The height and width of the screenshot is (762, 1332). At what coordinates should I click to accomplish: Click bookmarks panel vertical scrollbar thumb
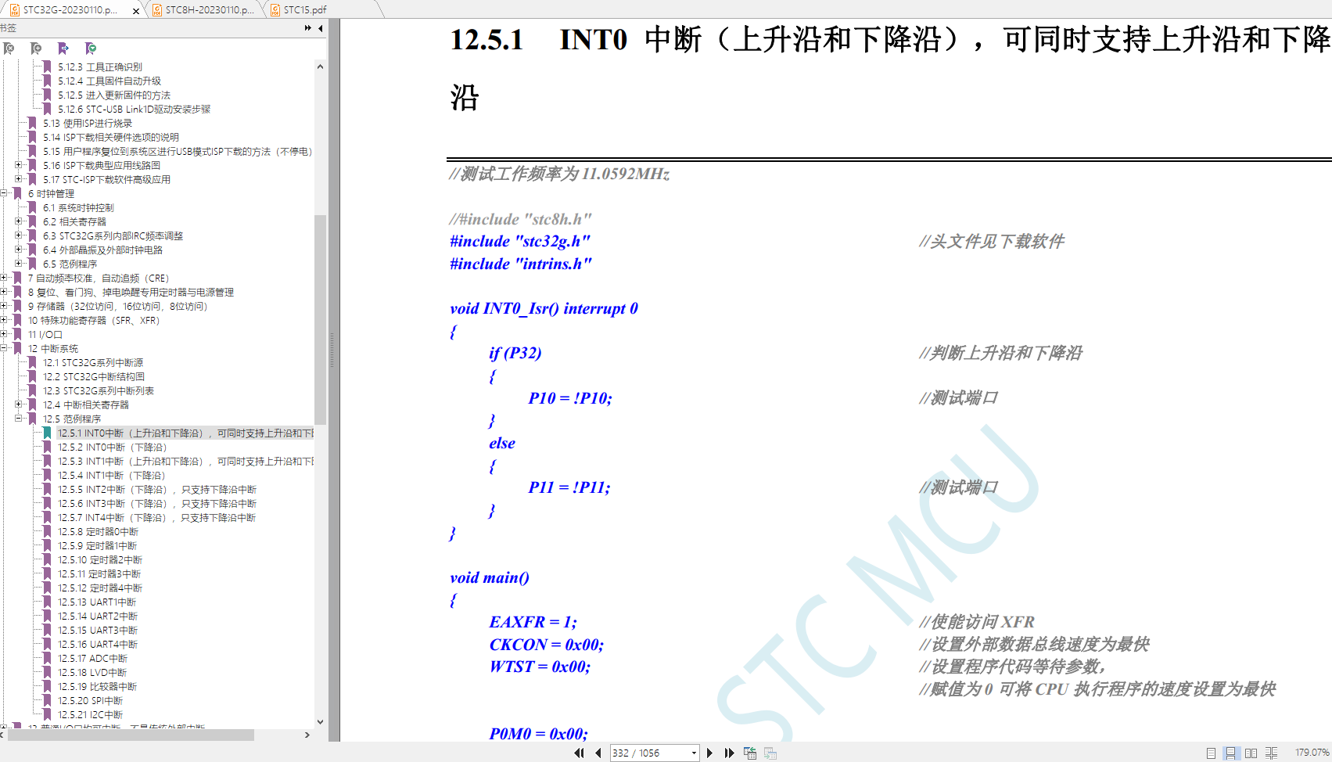click(320, 319)
